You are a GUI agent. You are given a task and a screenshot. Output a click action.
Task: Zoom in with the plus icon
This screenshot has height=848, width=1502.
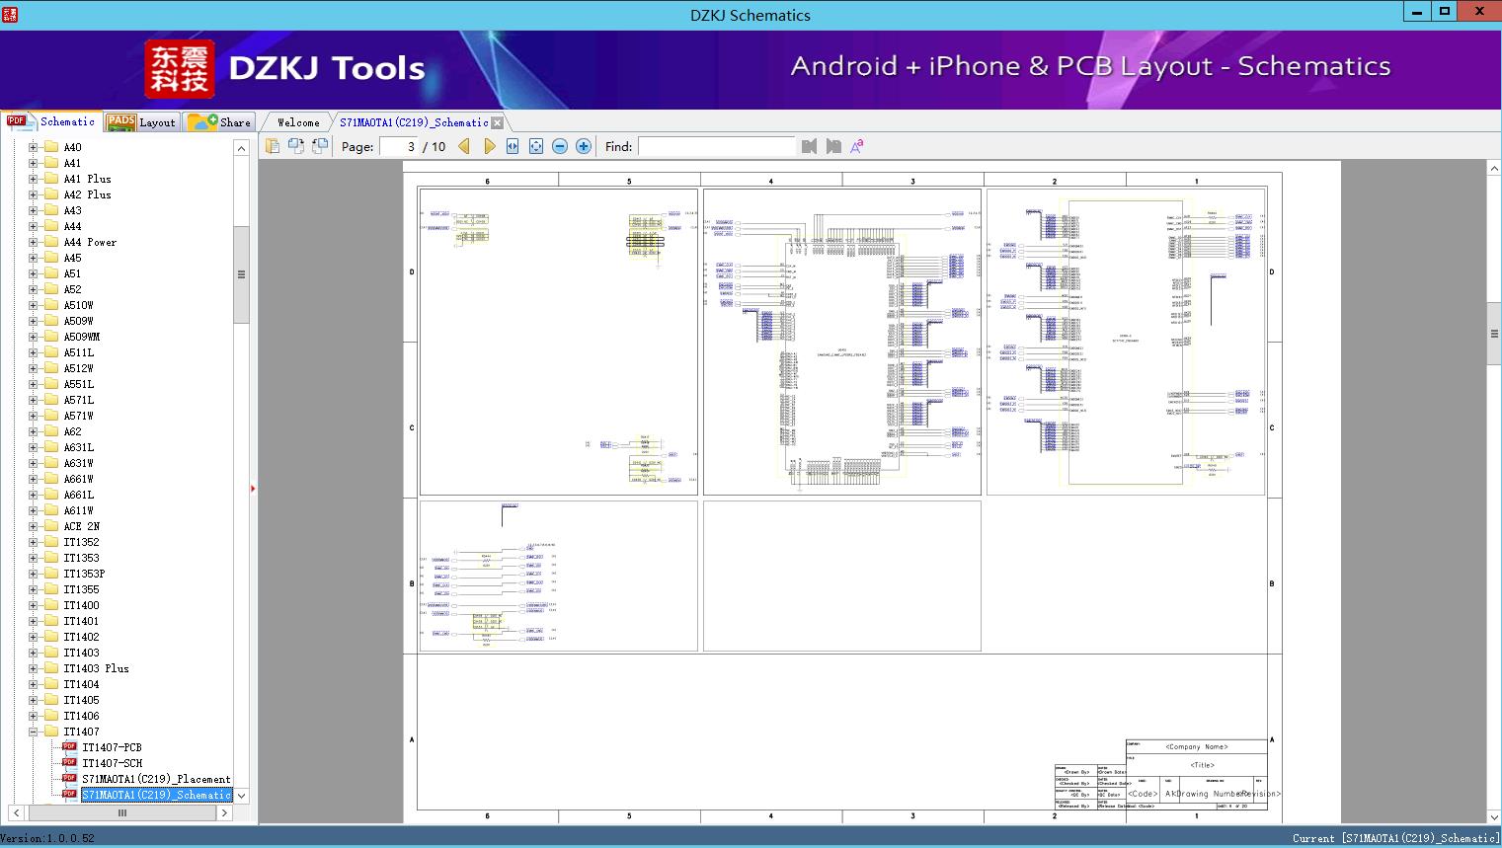pos(584,146)
